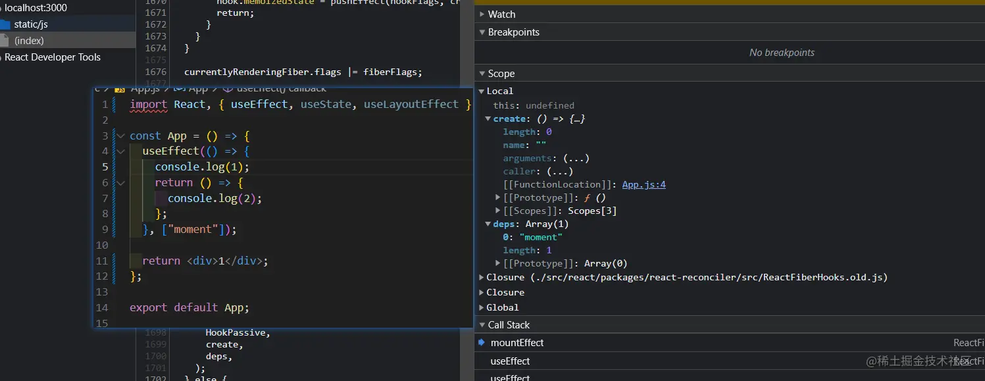
Task: Select React Developer Tools in sources tree
Action: click(53, 57)
